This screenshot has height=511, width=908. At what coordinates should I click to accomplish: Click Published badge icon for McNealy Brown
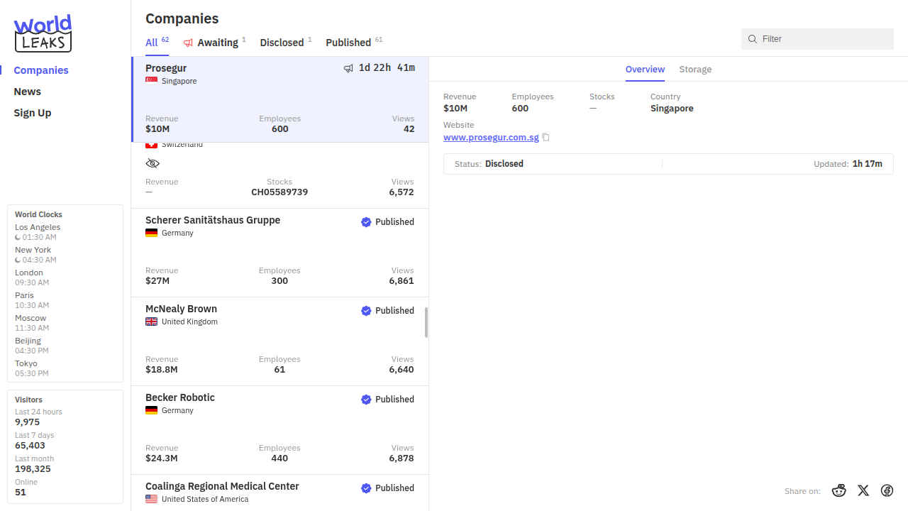(366, 311)
